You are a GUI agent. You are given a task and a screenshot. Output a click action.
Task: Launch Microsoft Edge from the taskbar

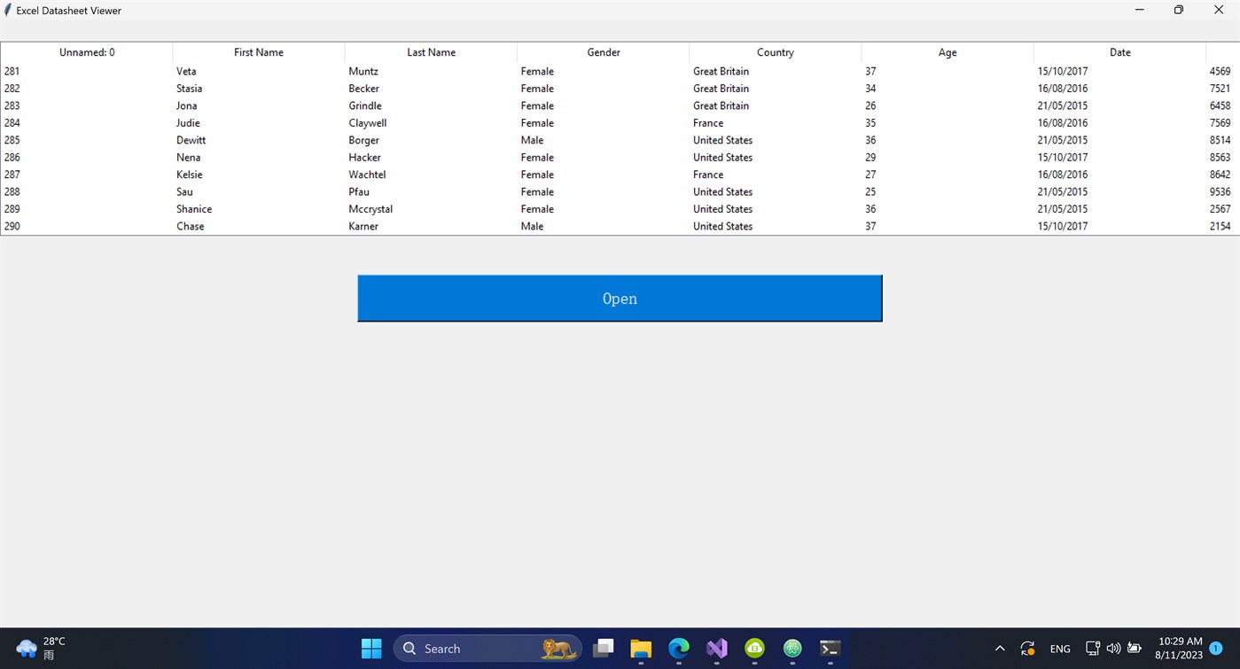(678, 648)
